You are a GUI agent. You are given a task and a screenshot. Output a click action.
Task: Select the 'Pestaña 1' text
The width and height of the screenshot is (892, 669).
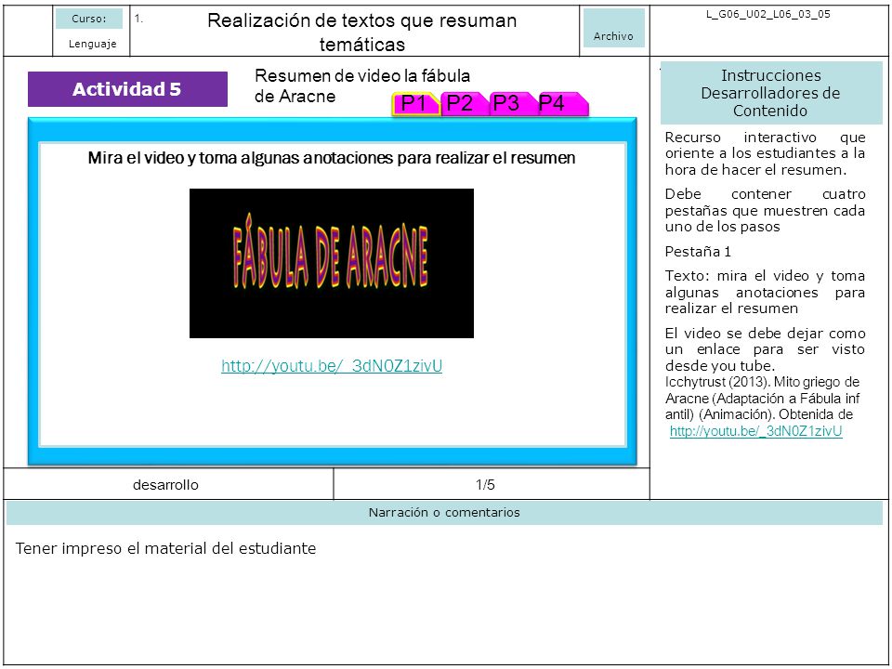(x=698, y=252)
